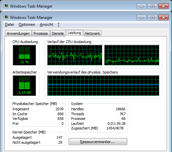Click the Ausgelagert value 147

tap(59, 137)
